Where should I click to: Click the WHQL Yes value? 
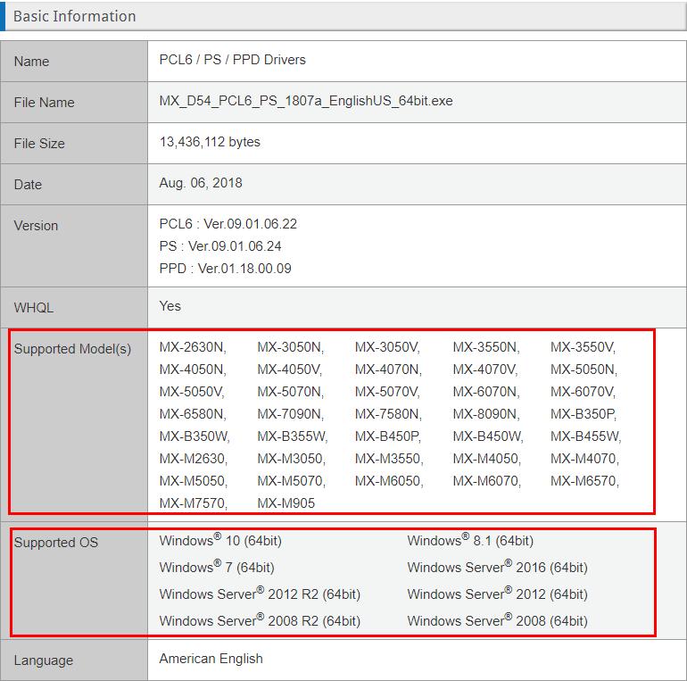[x=170, y=306]
